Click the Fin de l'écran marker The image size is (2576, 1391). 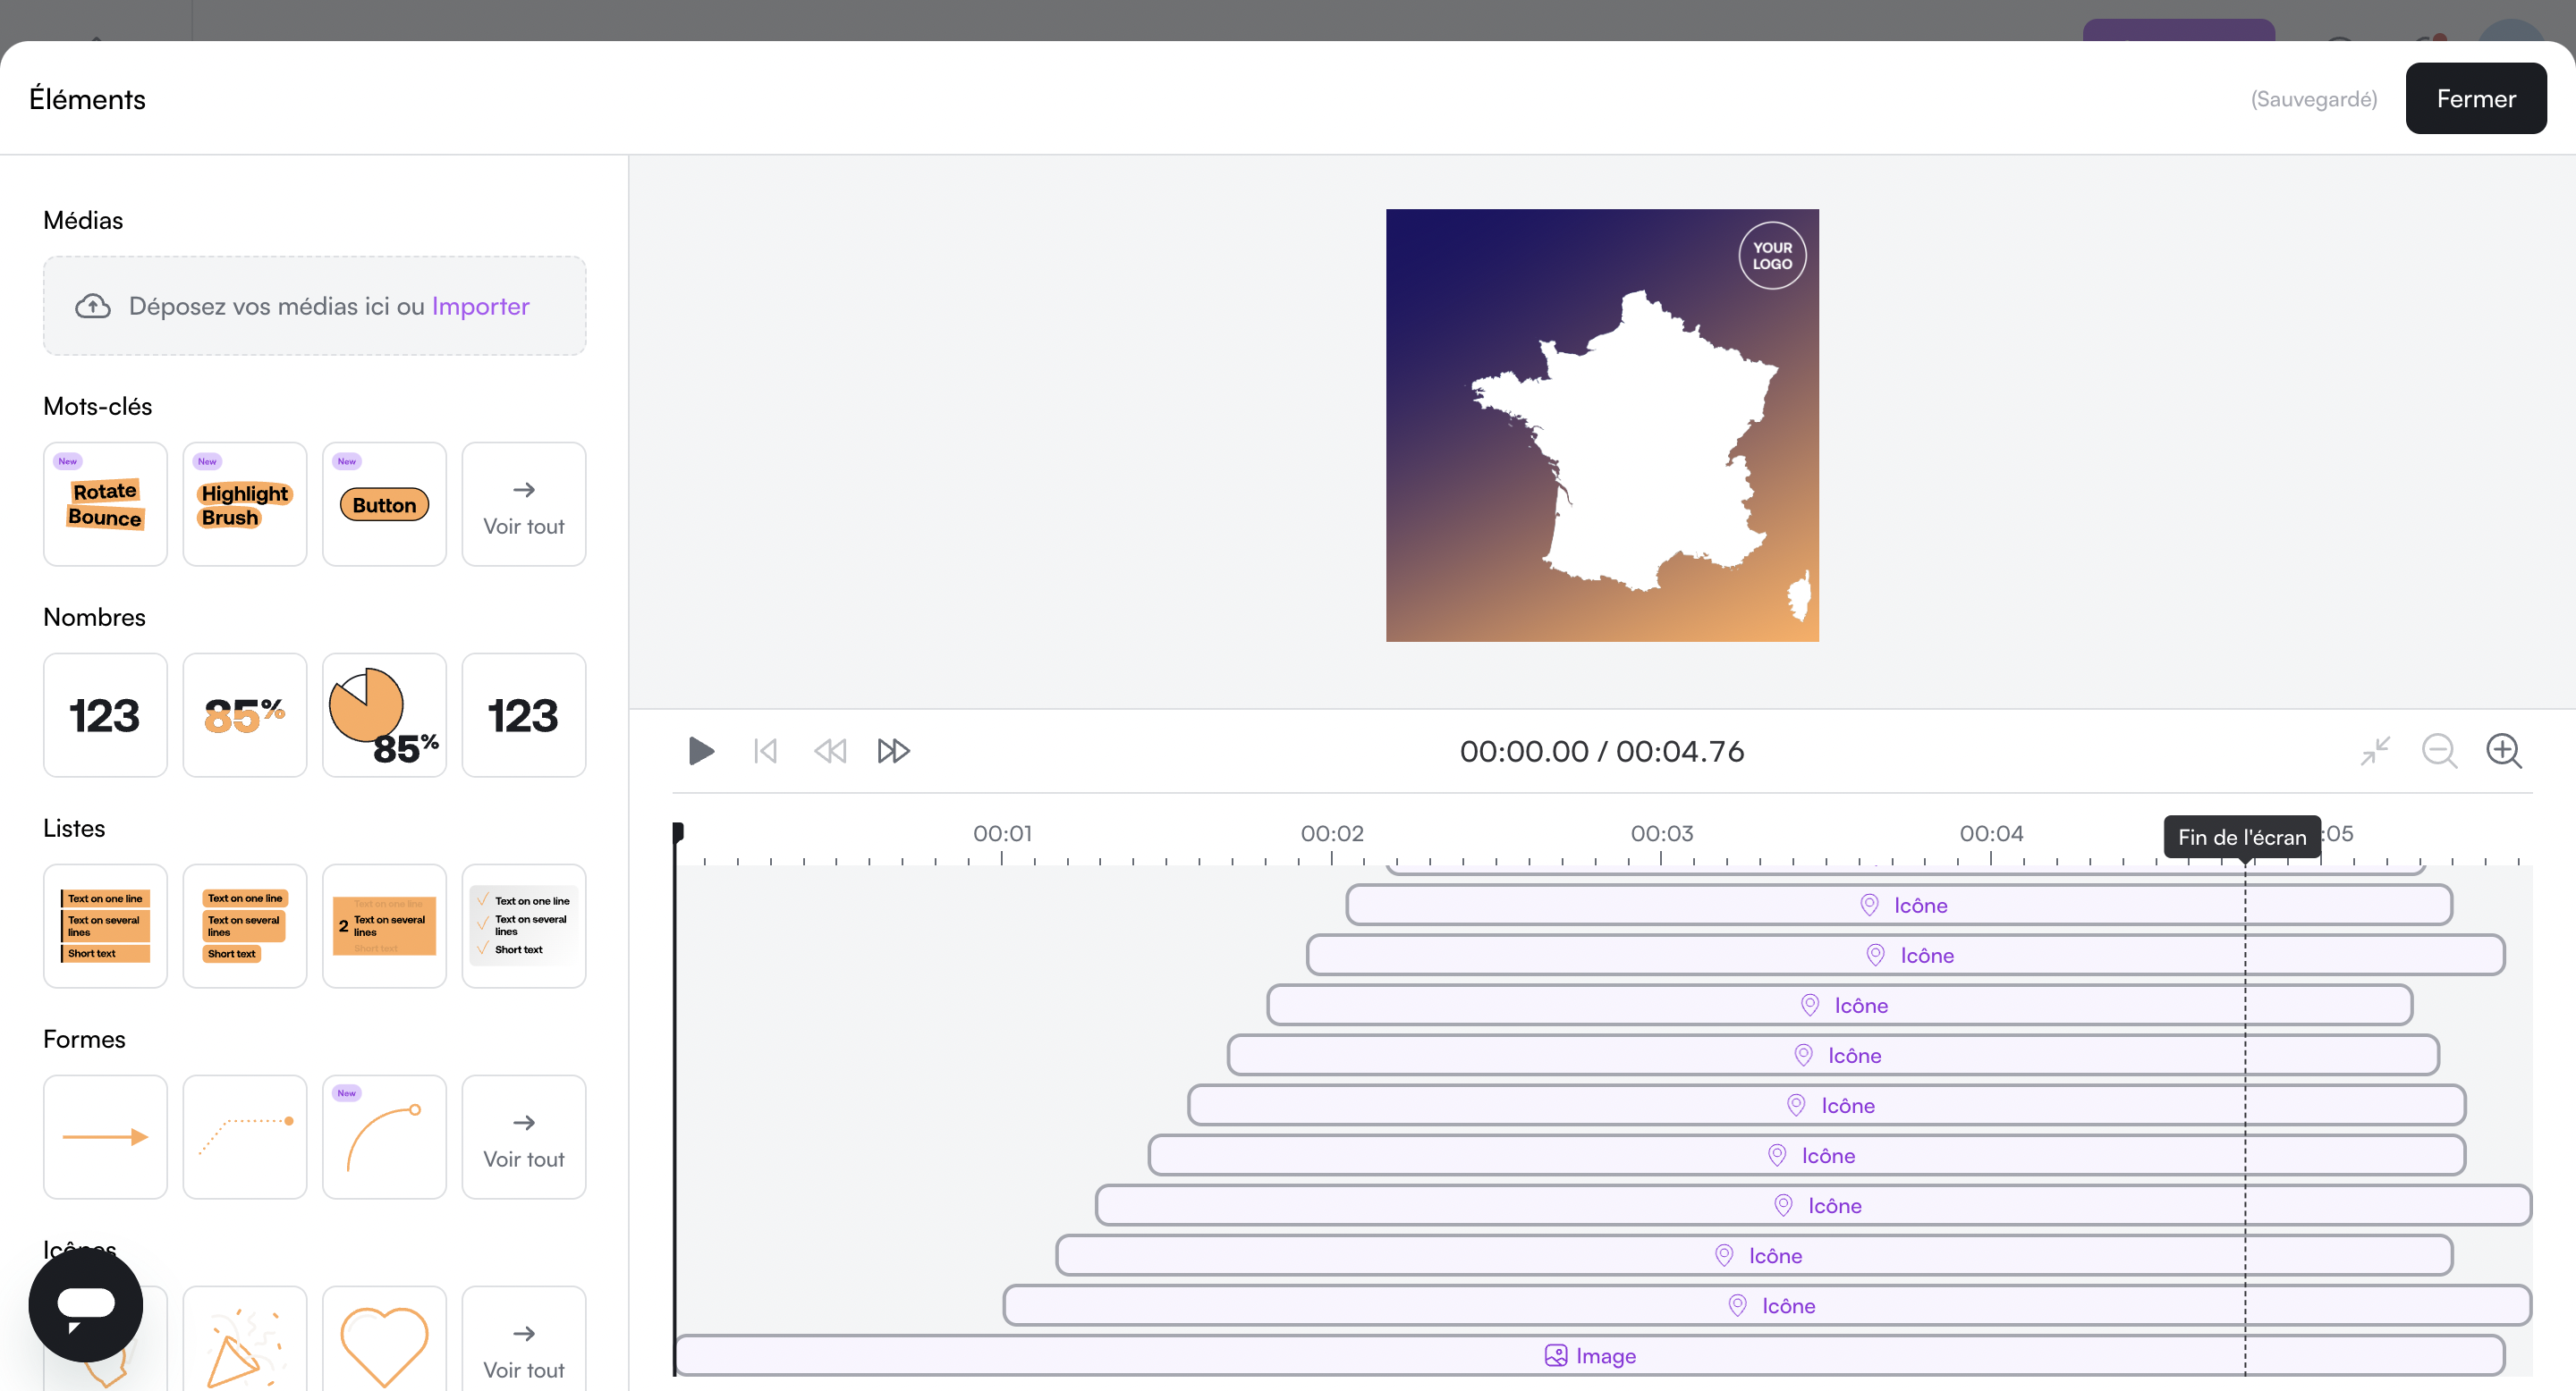point(2242,837)
